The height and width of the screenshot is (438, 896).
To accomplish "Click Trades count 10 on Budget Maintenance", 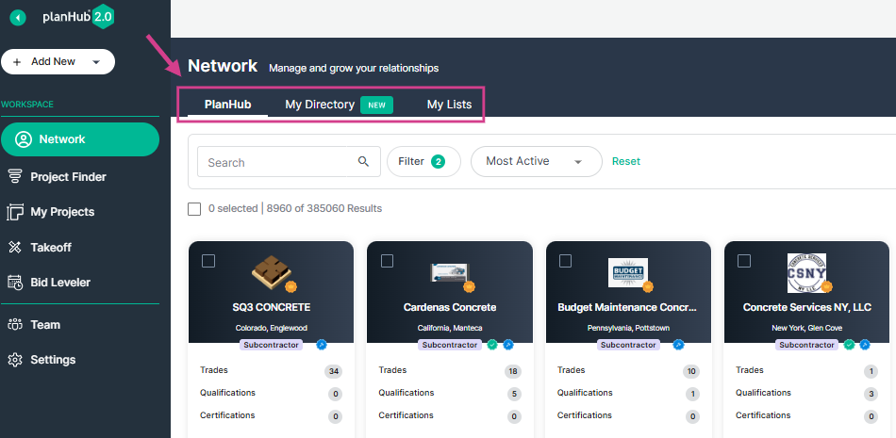I will coord(690,372).
